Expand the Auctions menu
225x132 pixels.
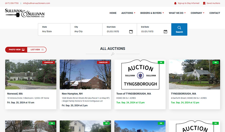[128, 13]
